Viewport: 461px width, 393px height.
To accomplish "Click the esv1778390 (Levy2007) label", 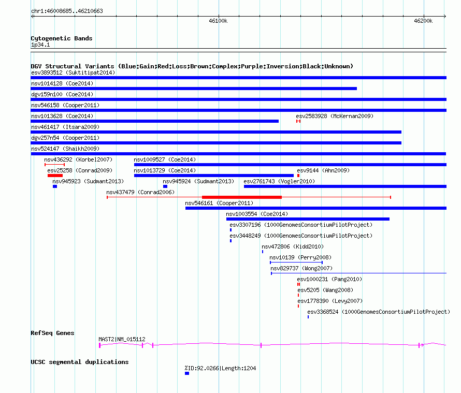I will (x=330, y=301).
